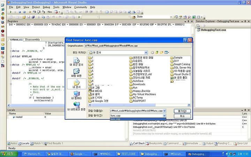
Task: Open the Project menu
Action: 36,7
